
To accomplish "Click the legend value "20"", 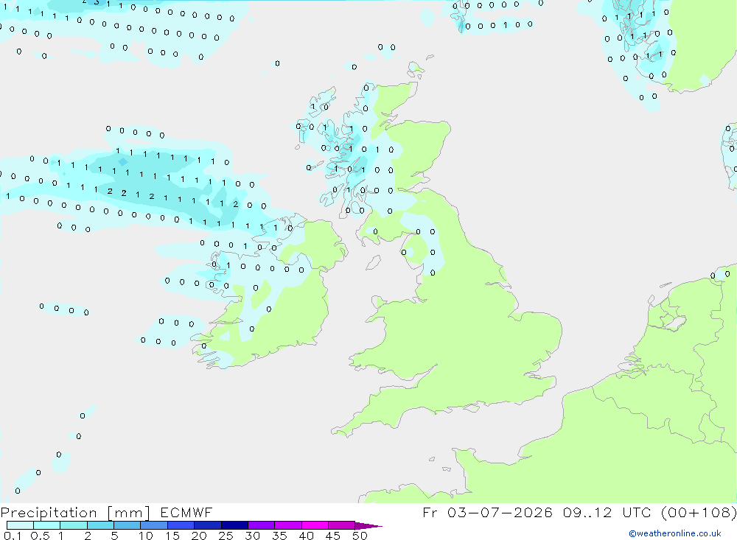I will (199, 536).
